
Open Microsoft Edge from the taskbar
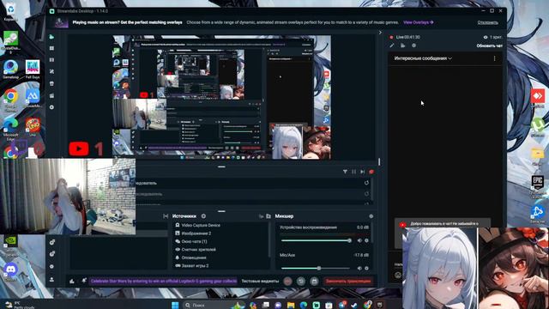click(304, 306)
